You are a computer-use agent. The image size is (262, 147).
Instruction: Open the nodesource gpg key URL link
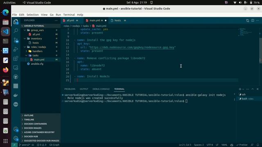tap(132, 47)
